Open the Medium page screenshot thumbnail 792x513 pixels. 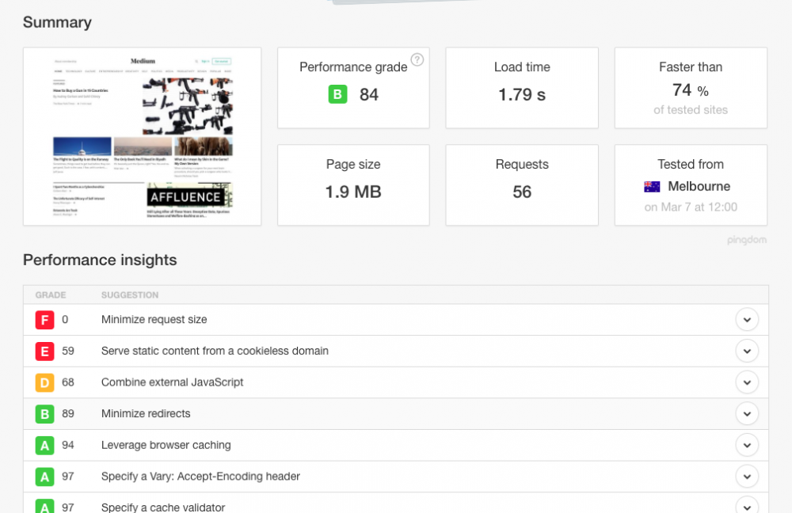143,137
